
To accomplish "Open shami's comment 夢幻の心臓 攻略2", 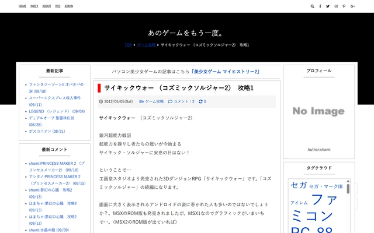I will 50,193.
